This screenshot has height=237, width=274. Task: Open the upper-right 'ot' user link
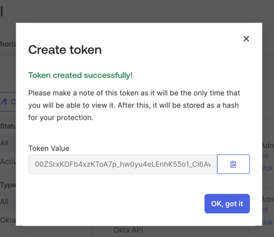[x=265, y=156]
